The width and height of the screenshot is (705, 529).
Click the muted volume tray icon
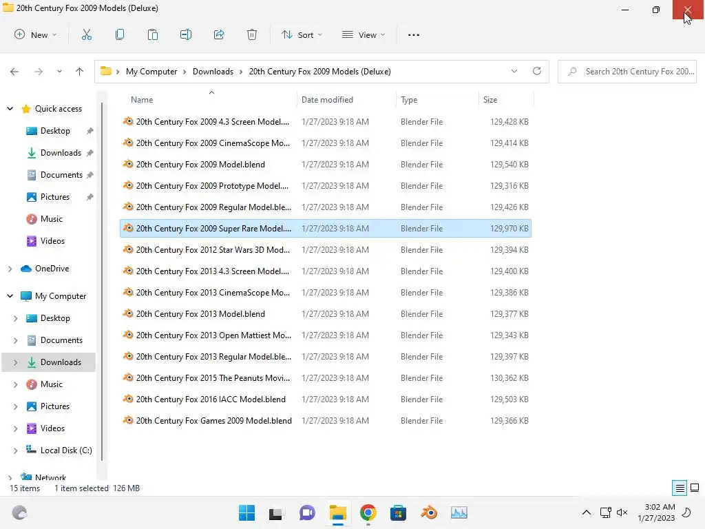pos(622,512)
